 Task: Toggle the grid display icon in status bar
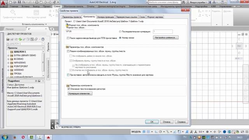click(144, 132)
